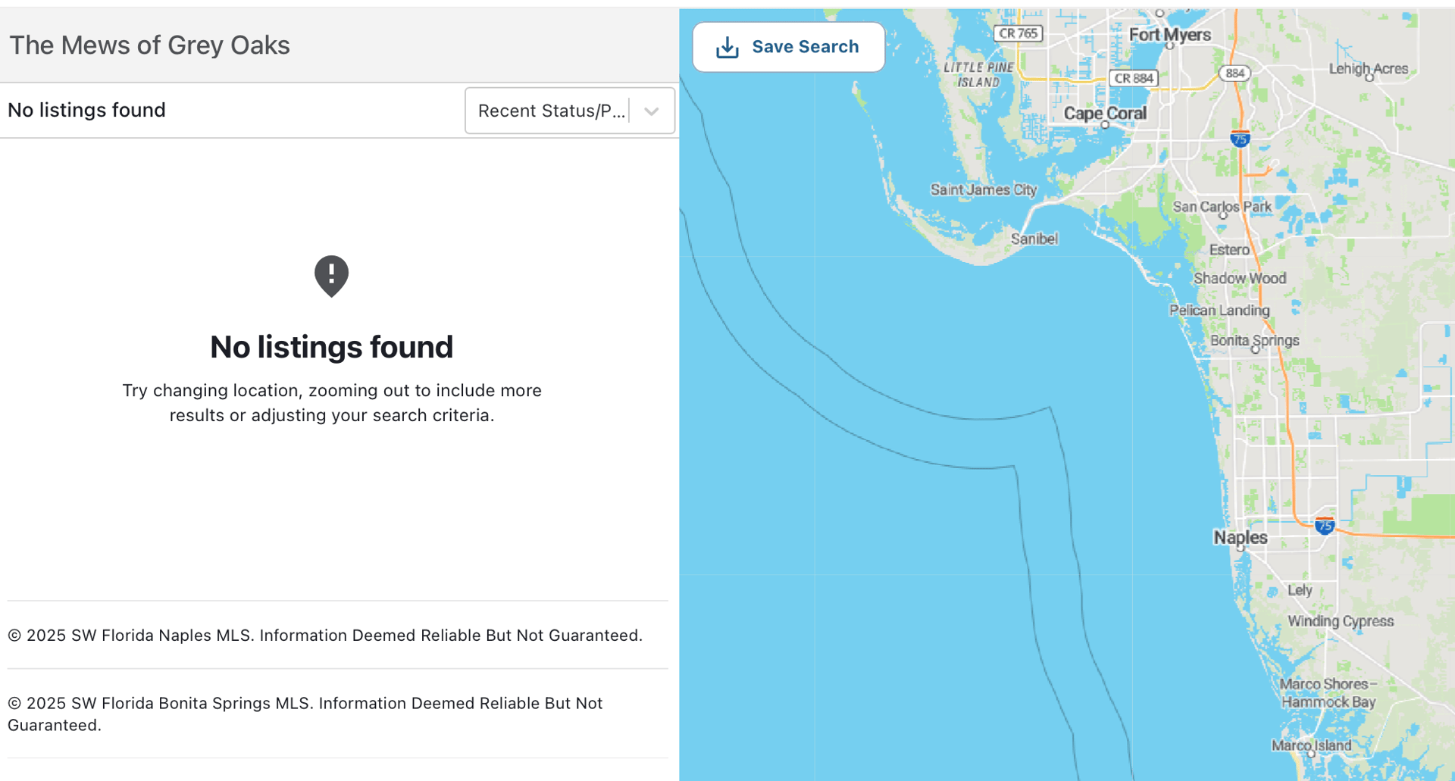
Task: Click the Naples city label on map
Action: 1240,537
